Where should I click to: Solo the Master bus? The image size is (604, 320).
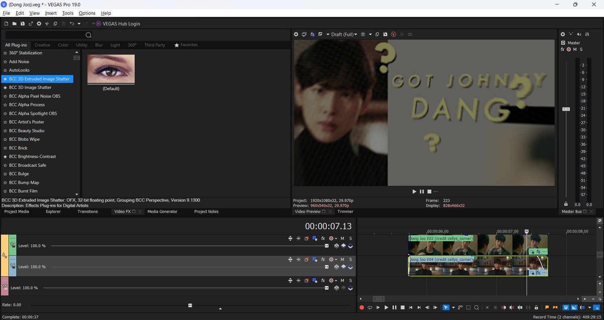581,49
